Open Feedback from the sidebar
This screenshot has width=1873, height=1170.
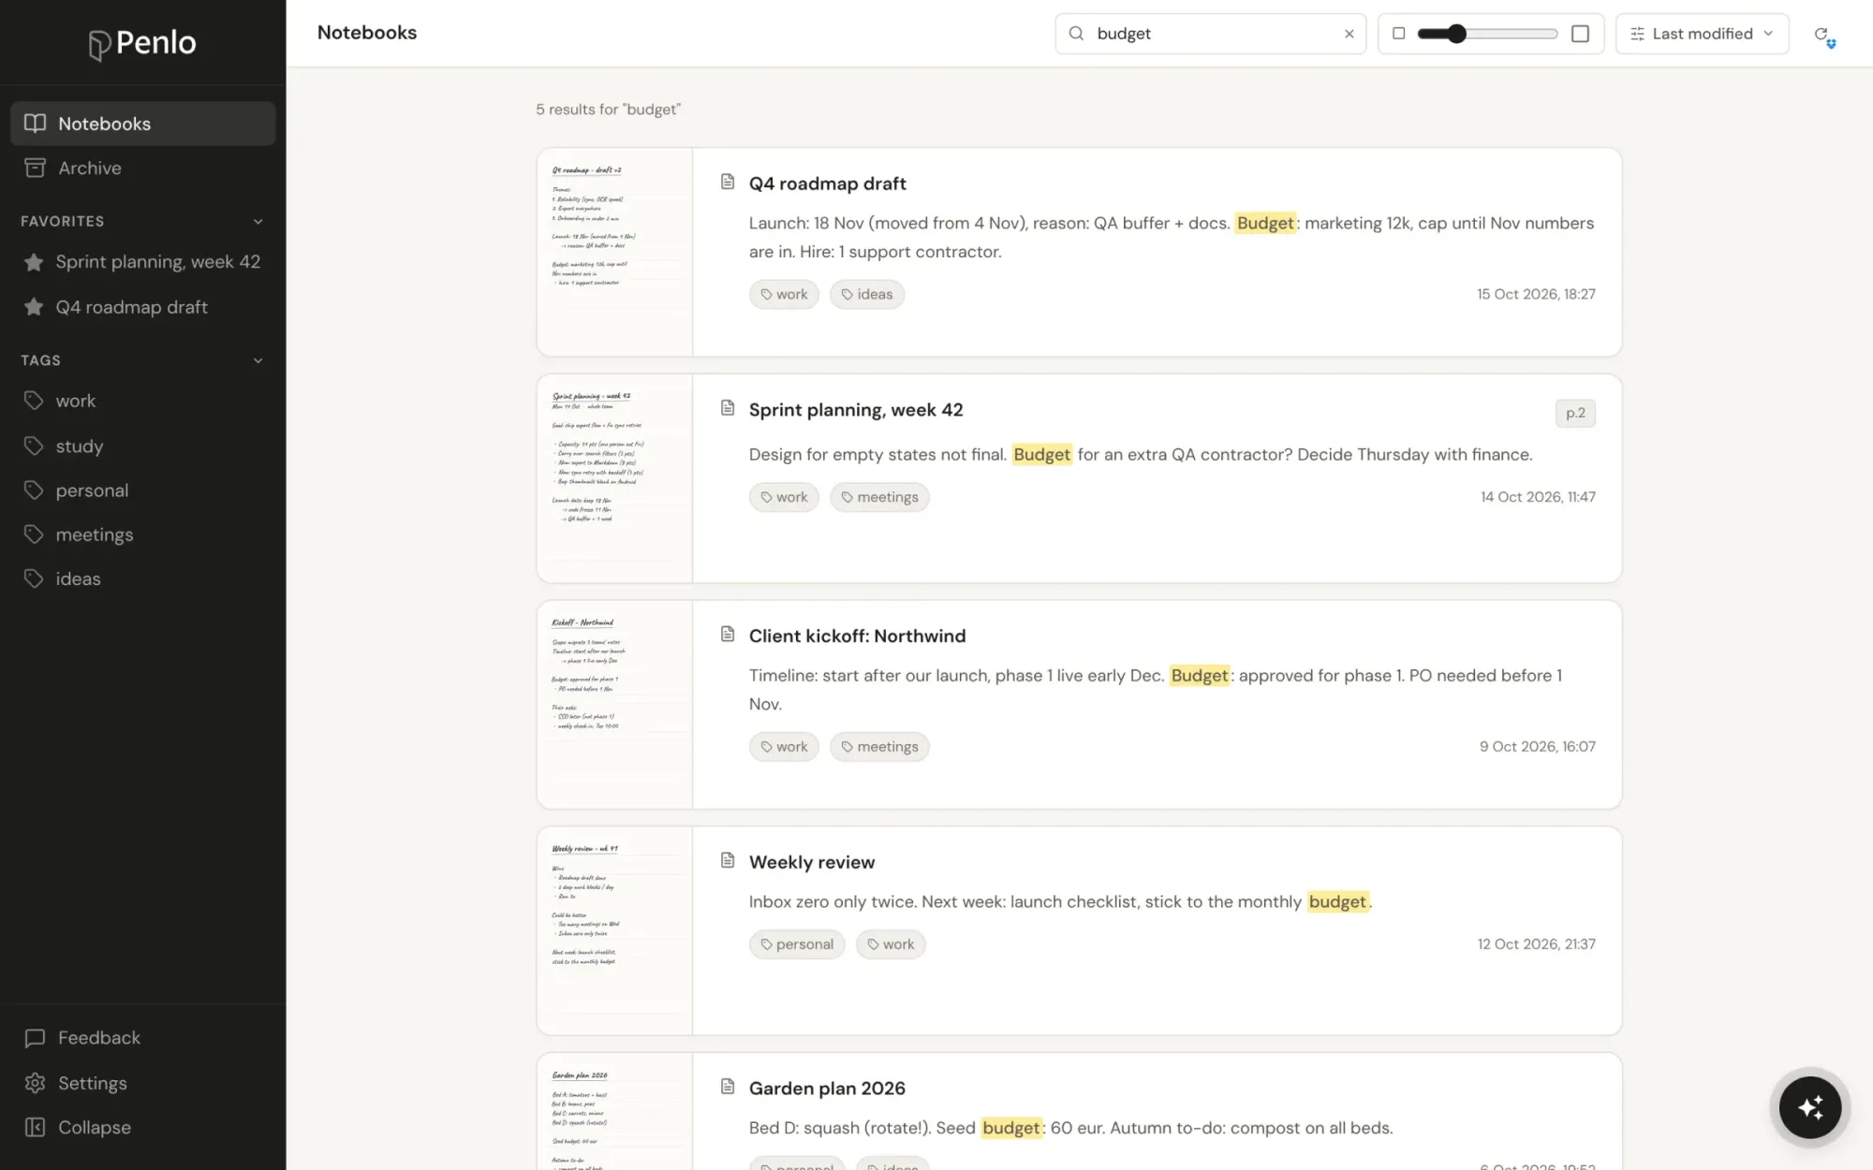pyautogui.click(x=82, y=1038)
